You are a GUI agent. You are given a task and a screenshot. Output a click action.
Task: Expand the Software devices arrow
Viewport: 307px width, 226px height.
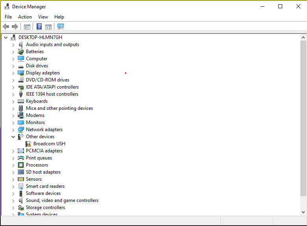click(13, 194)
